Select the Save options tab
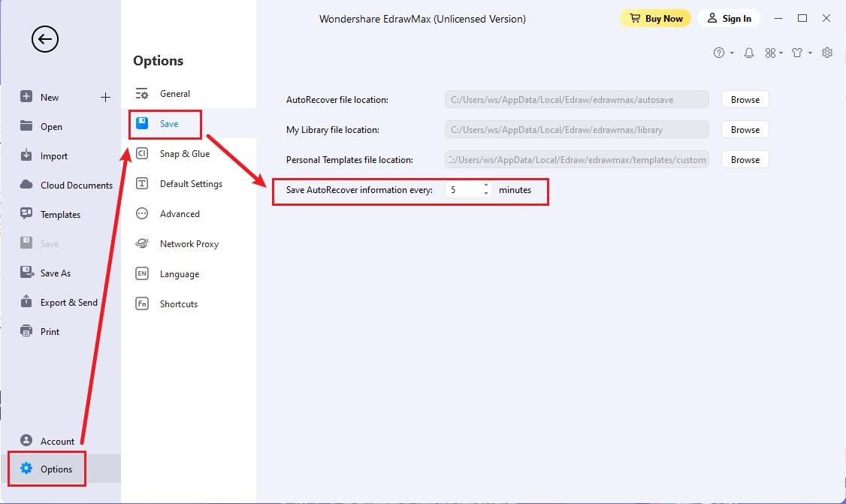Screen dimensions: 846x504 tap(189, 124)
